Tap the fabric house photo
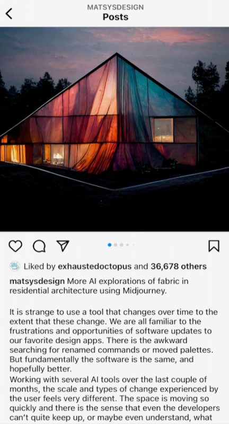Viewport: 229px width, 424px height. pos(114,129)
